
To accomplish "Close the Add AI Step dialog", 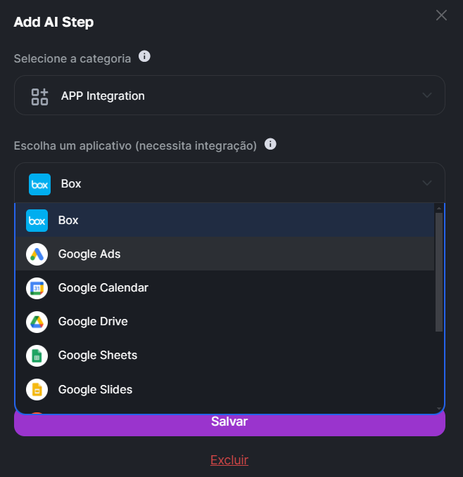I will (441, 15).
